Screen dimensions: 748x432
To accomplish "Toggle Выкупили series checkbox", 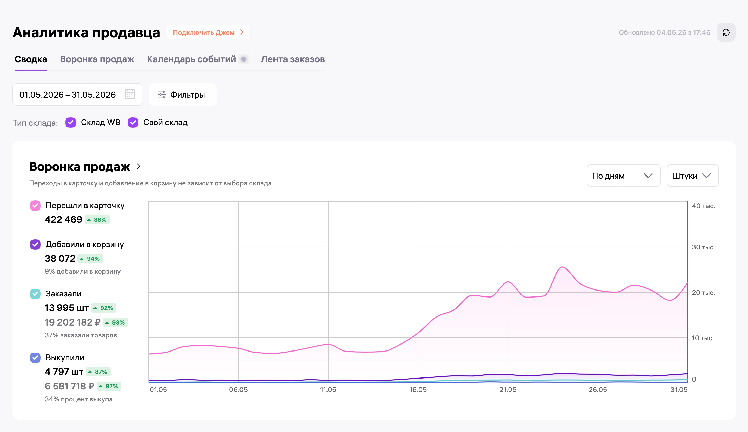I will point(35,357).
